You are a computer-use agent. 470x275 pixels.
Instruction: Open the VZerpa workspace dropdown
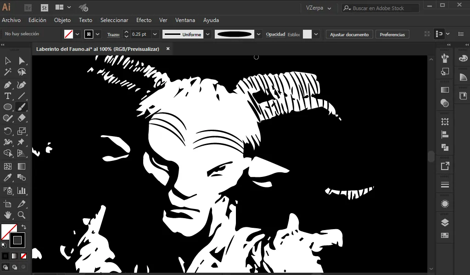click(319, 8)
